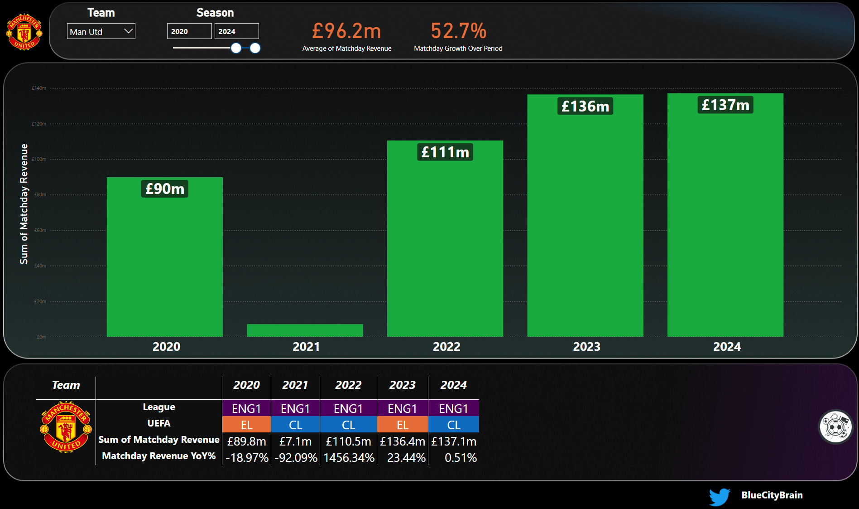Grab the right season slider handle

[255, 48]
